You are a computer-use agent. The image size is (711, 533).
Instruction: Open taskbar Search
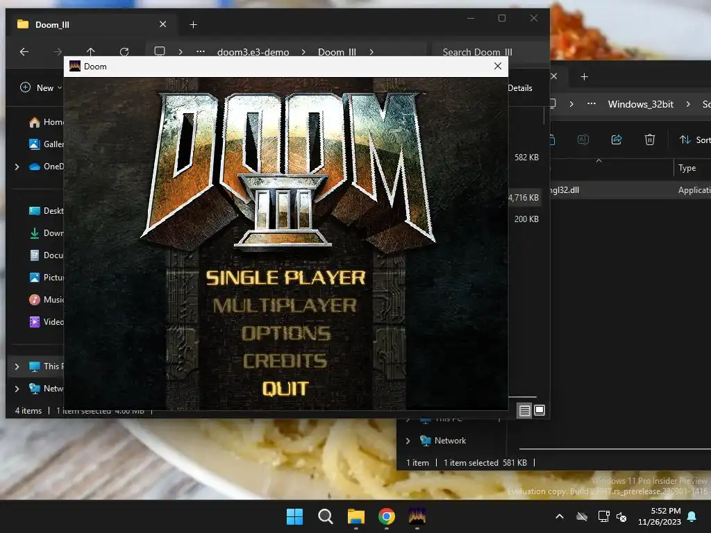pyautogui.click(x=325, y=516)
